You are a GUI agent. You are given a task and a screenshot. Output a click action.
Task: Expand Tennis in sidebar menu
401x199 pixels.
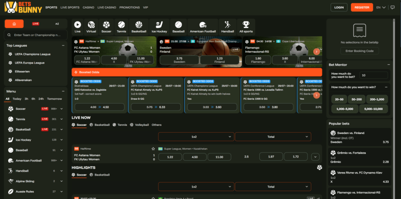tap(61, 119)
